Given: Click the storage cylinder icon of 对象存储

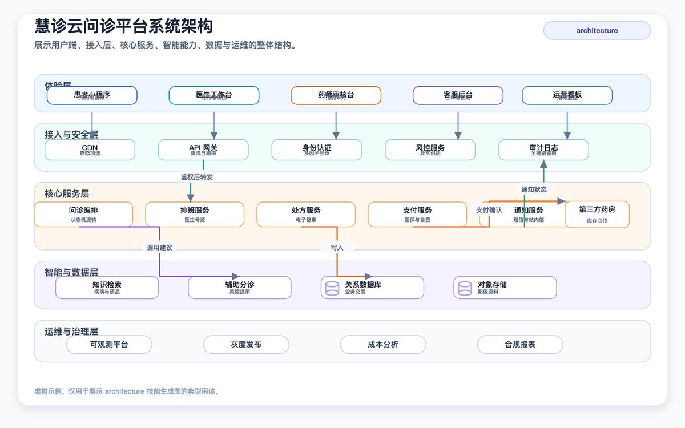Looking at the screenshot, I should point(465,288).
